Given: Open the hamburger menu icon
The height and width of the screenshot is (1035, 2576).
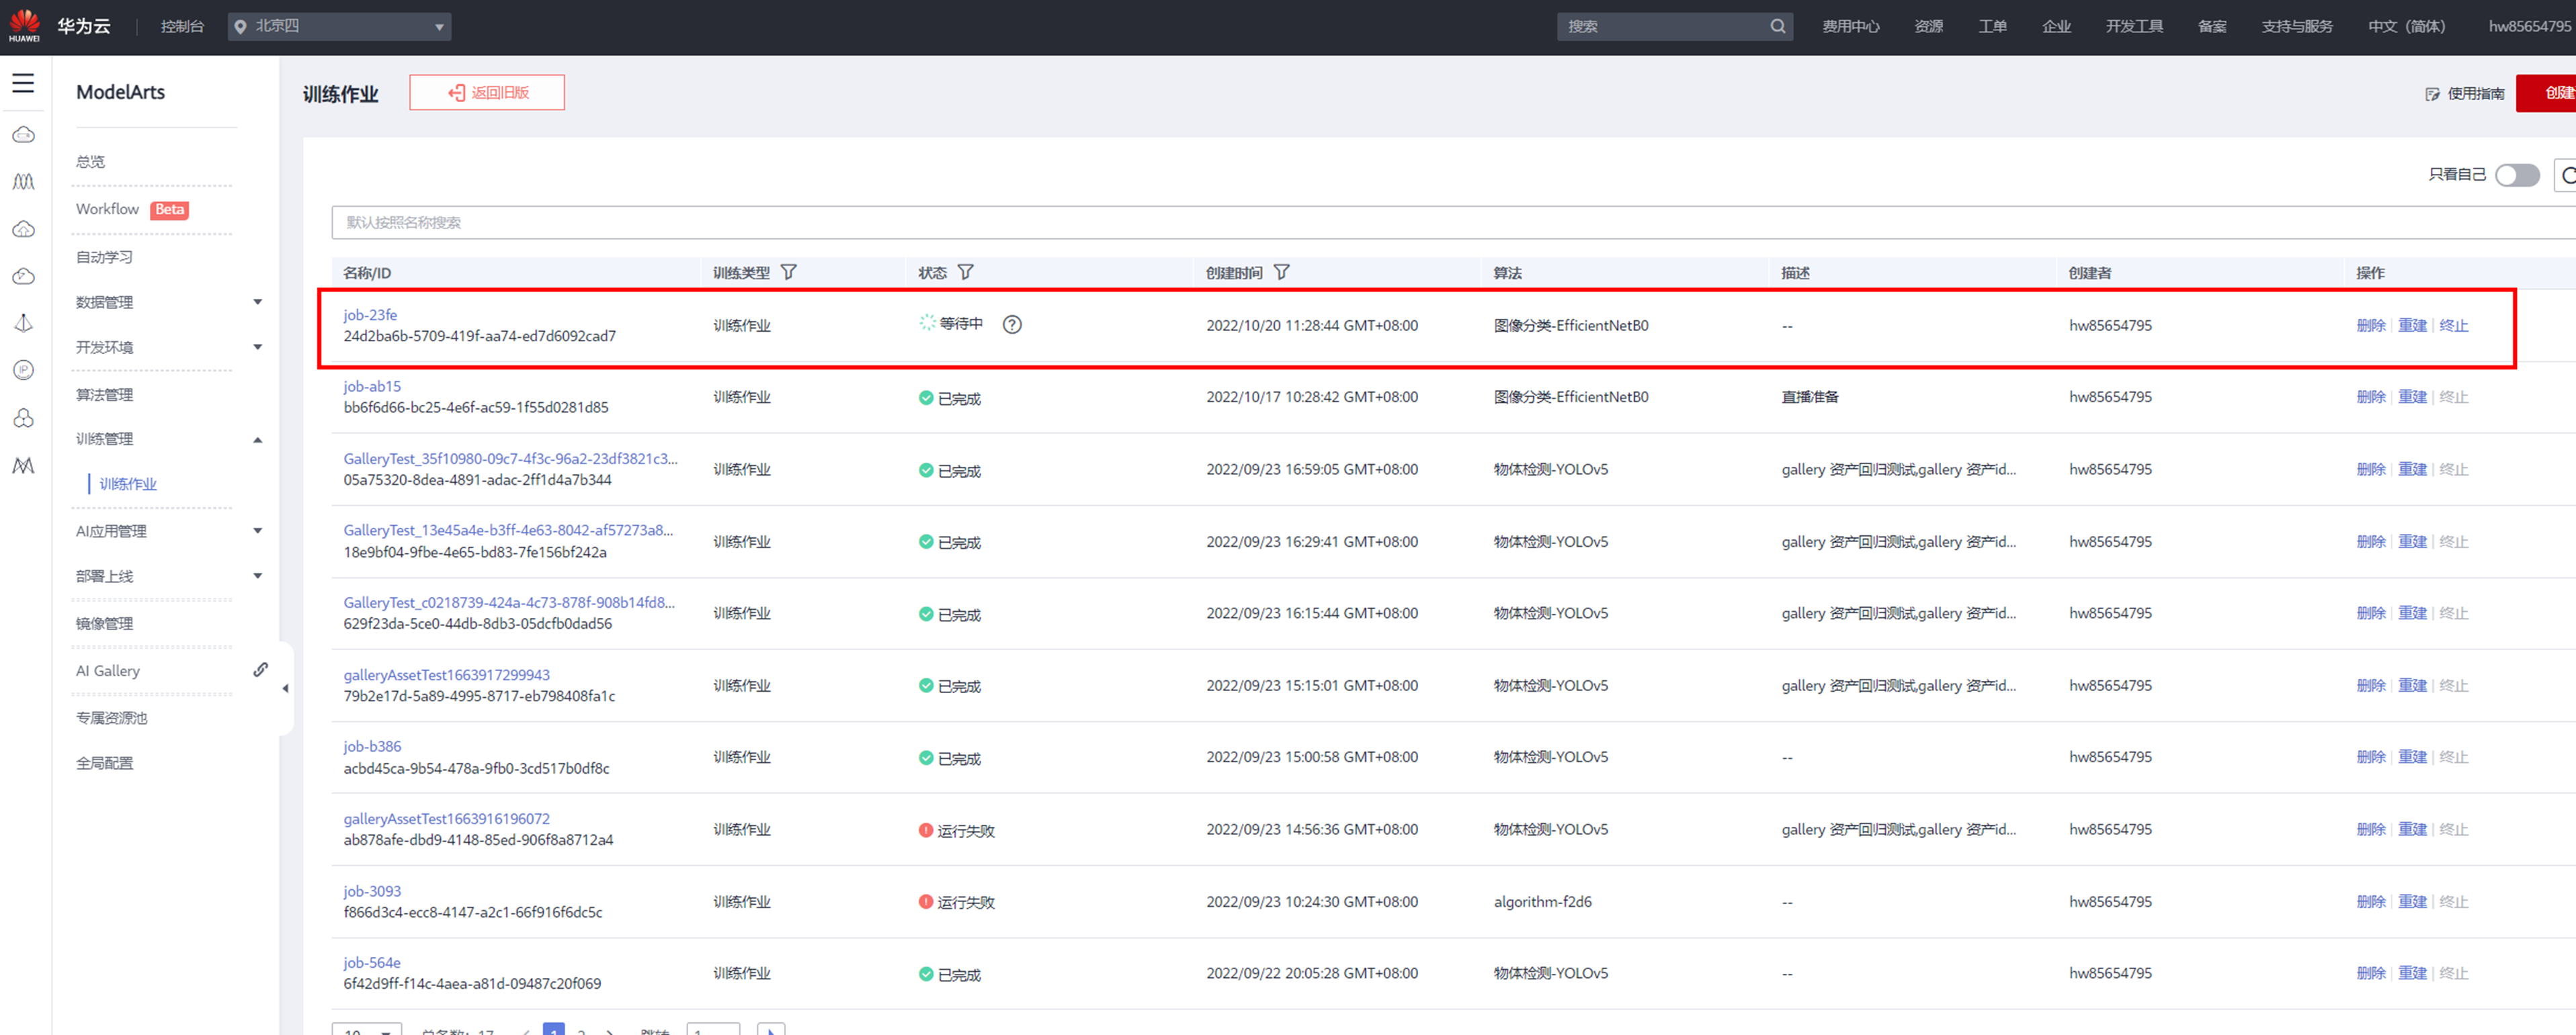Looking at the screenshot, I should (x=23, y=83).
